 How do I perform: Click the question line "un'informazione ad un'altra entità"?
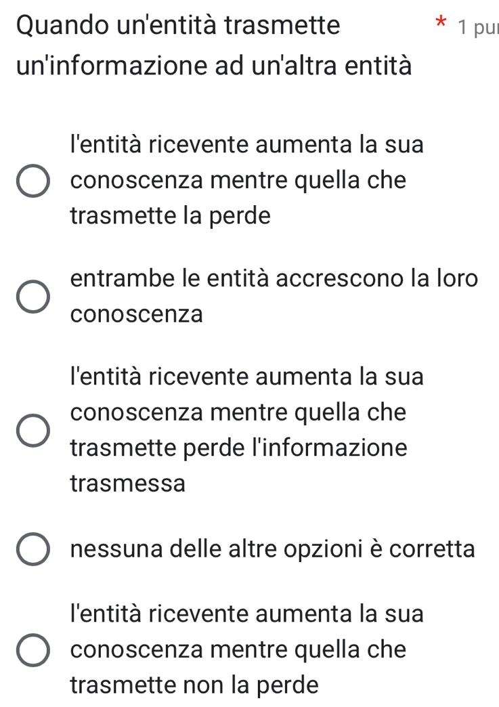(214, 67)
